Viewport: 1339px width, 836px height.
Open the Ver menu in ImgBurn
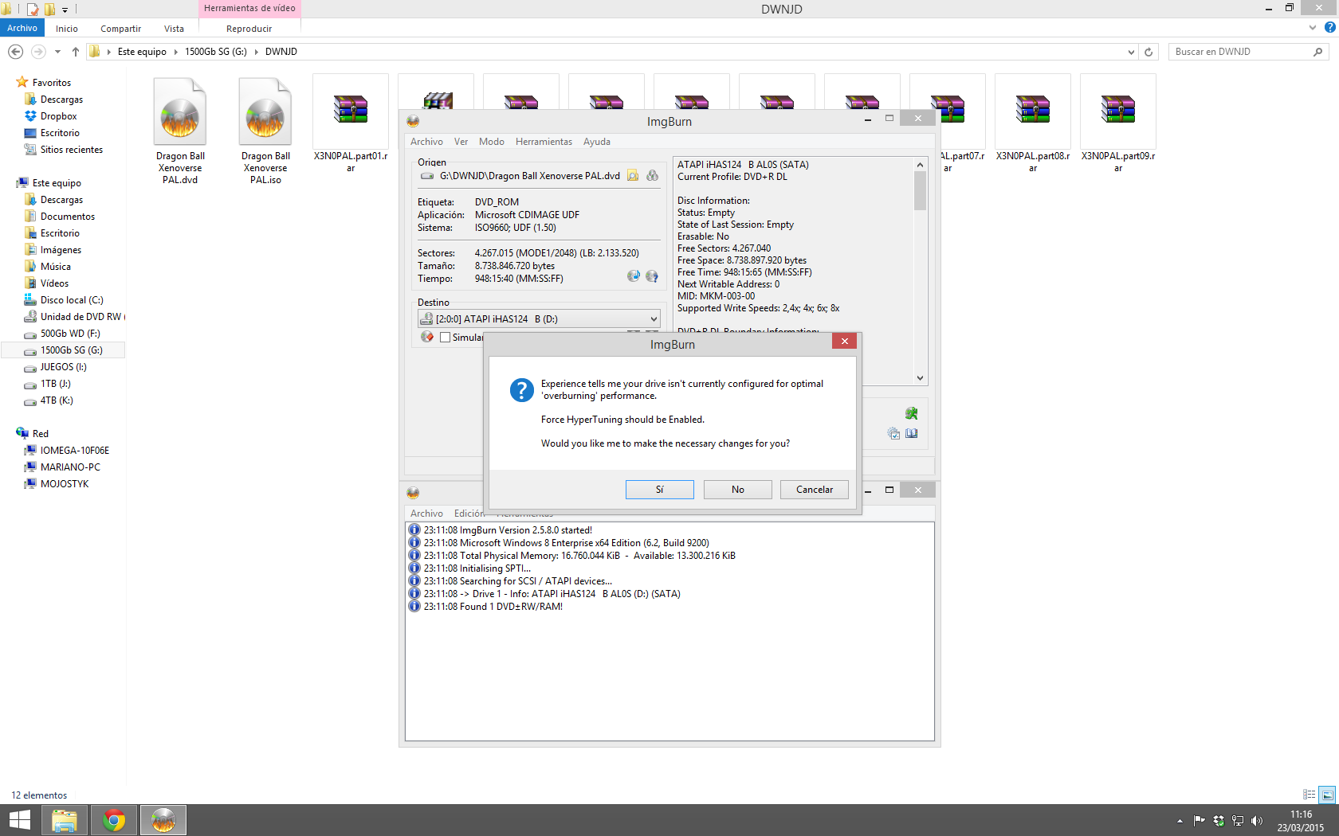461,142
